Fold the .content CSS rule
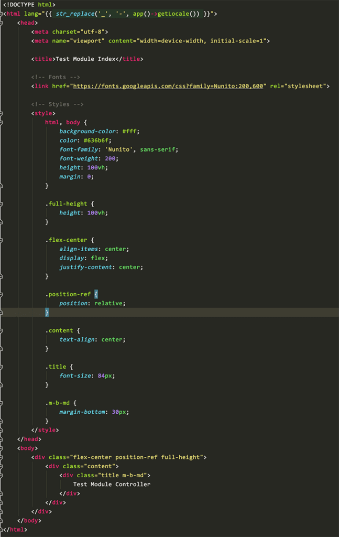Screen dimensions: 339x537 click(2, 330)
